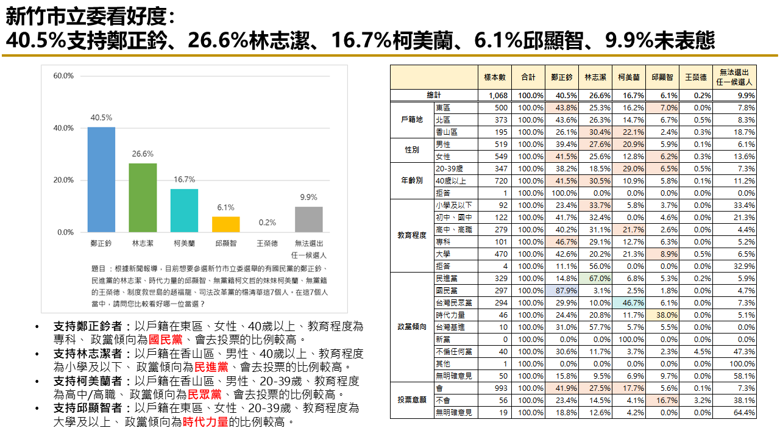Click the 合計 column header

[528, 77]
